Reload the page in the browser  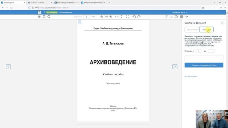[x=11, y=7]
